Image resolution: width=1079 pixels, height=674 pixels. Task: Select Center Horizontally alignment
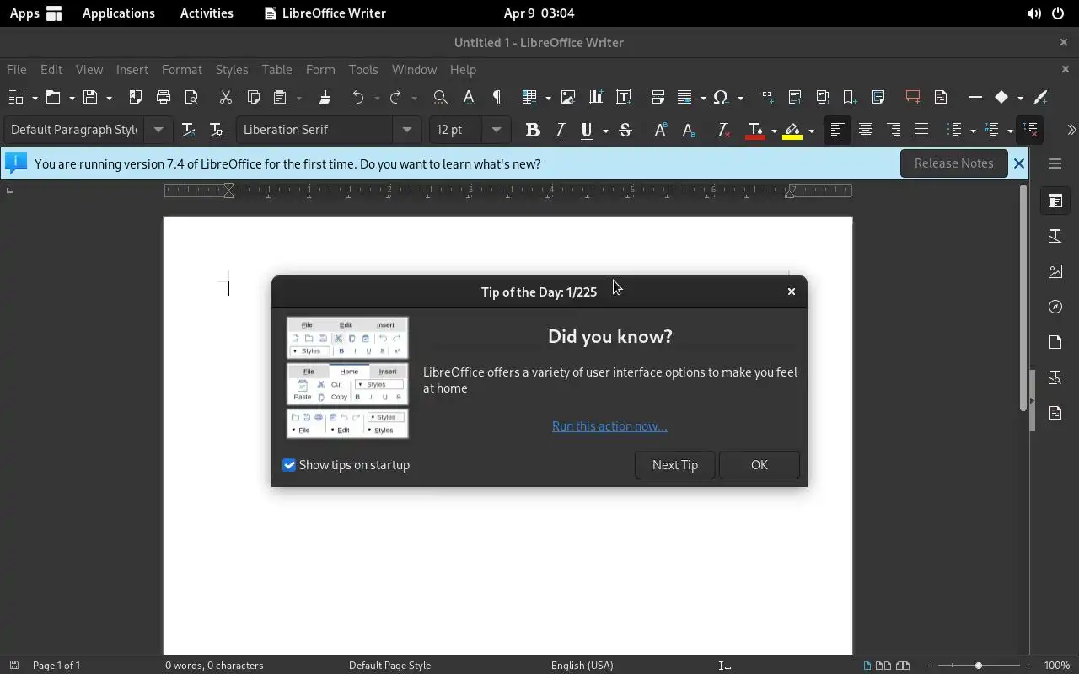pos(866,130)
